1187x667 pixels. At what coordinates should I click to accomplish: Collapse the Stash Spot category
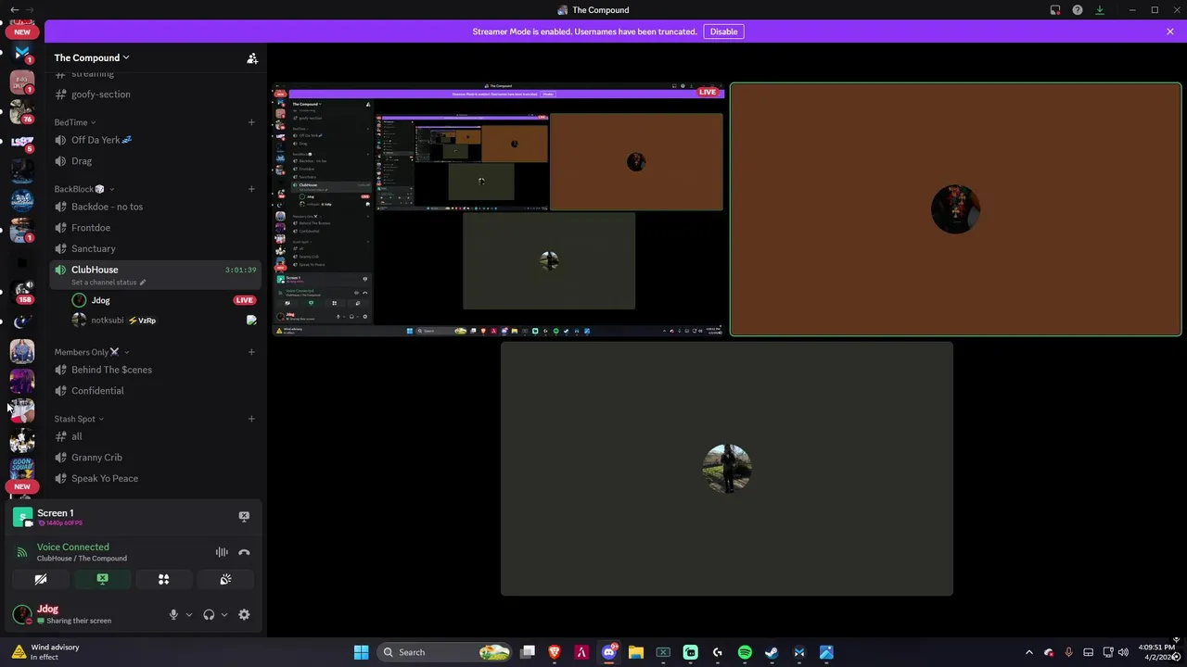pos(79,419)
